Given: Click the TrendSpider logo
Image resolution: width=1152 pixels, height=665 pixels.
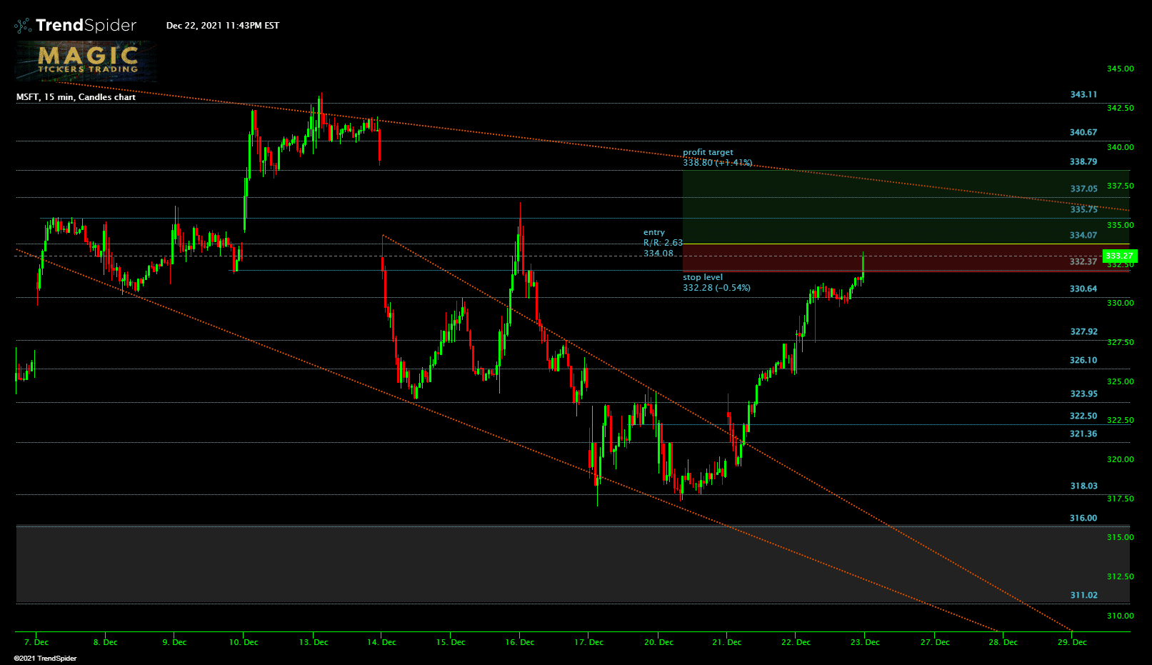Looking at the screenshot, I should (75, 26).
